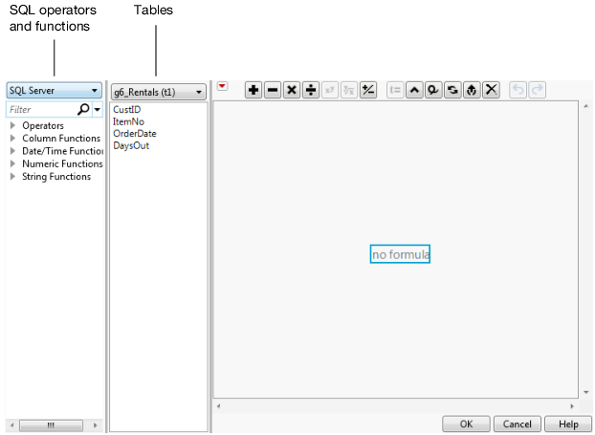Click the undo arrow button

click(518, 90)
